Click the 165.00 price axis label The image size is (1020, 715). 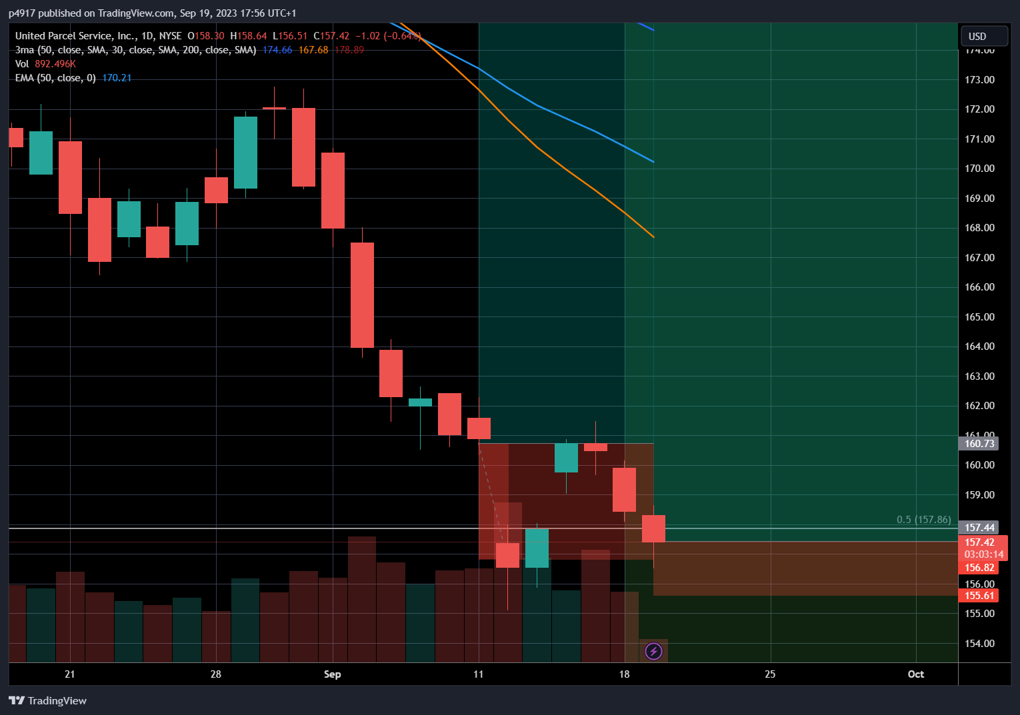[979, 317]
